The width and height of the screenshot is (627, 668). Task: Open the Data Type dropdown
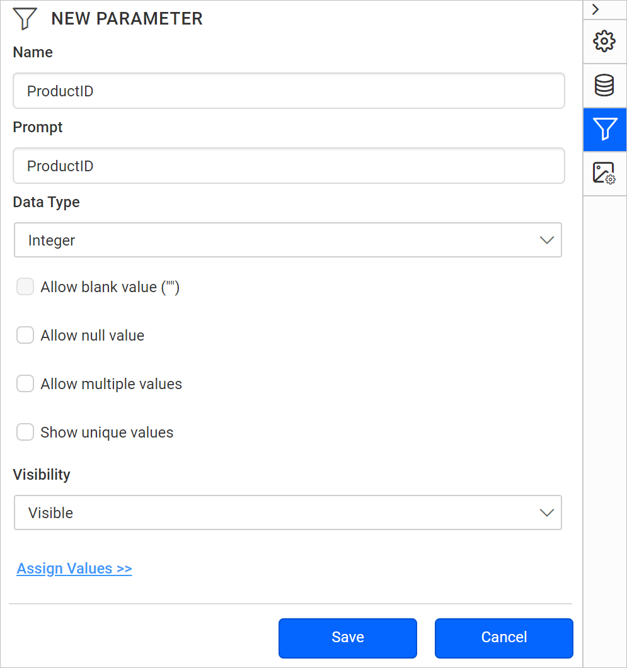tap(288, 240)
